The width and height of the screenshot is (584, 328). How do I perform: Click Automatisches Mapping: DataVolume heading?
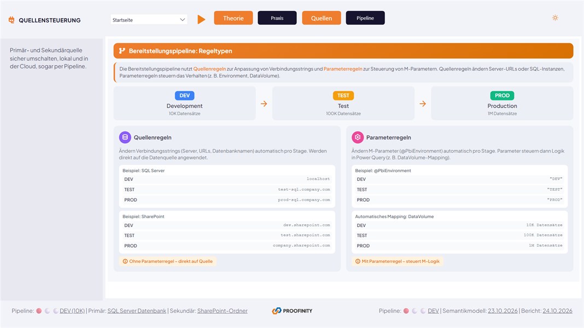394,216
